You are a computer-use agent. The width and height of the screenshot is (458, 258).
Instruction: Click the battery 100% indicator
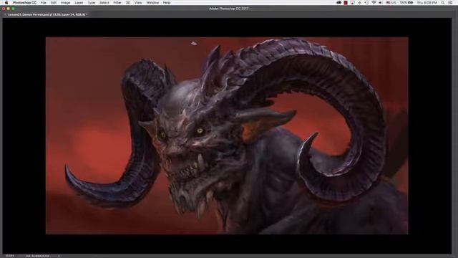point(406,3)
